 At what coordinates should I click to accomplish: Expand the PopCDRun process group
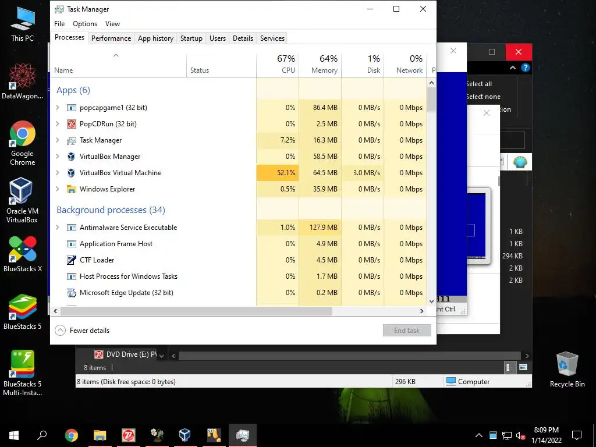[x=58, y=123]
